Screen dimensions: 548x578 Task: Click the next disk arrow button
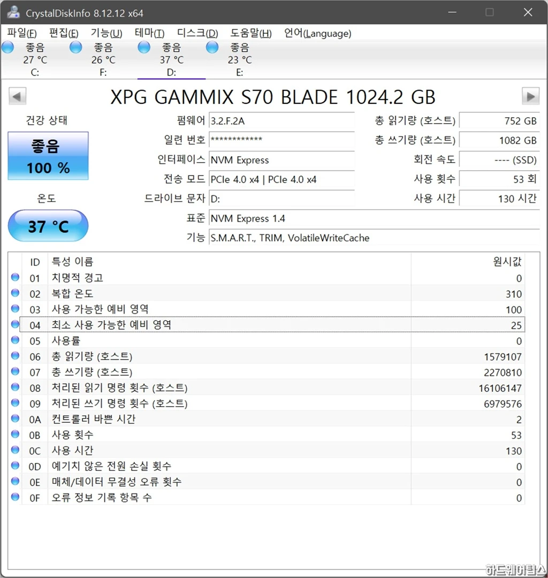pos(531,96)
